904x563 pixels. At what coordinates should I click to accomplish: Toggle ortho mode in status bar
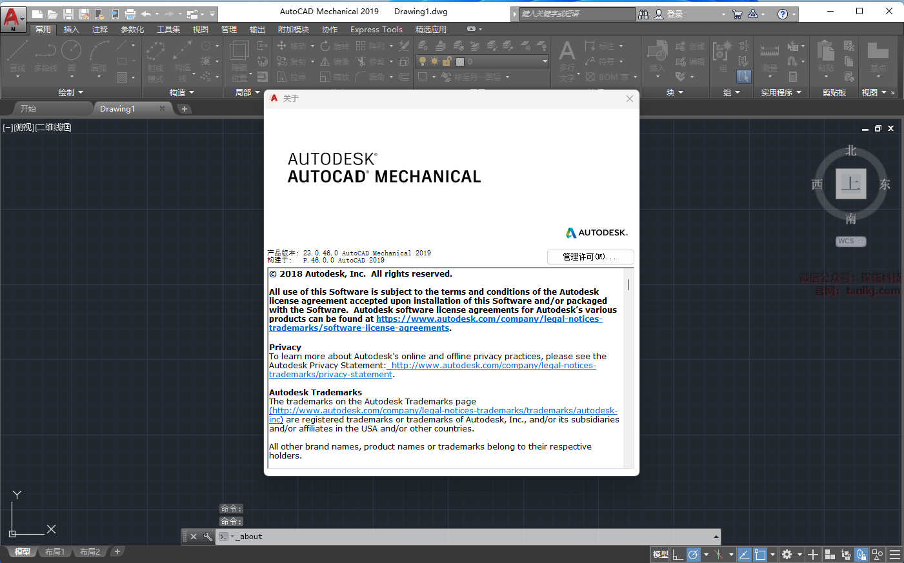tap(677, 555)
